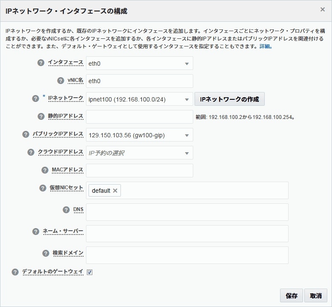Image resolution: width=332 pixels, height=307 pixels.
Task: Click the IPネットワークの作成 button
Action: point(229,99)
